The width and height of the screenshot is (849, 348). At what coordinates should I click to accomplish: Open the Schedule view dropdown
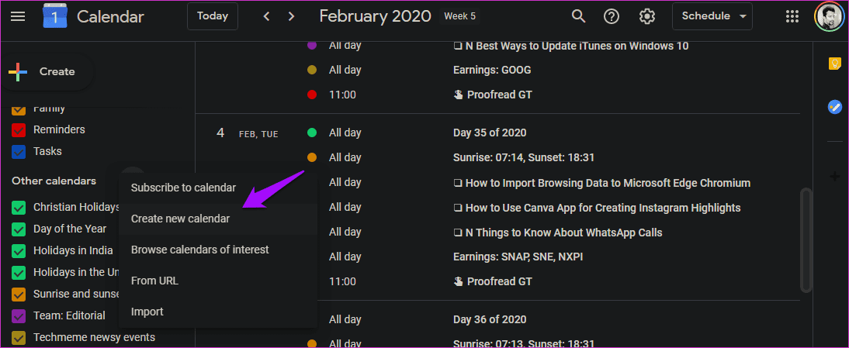coord(712,16)
